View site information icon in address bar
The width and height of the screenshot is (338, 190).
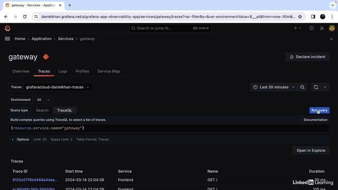click(36, 16)
